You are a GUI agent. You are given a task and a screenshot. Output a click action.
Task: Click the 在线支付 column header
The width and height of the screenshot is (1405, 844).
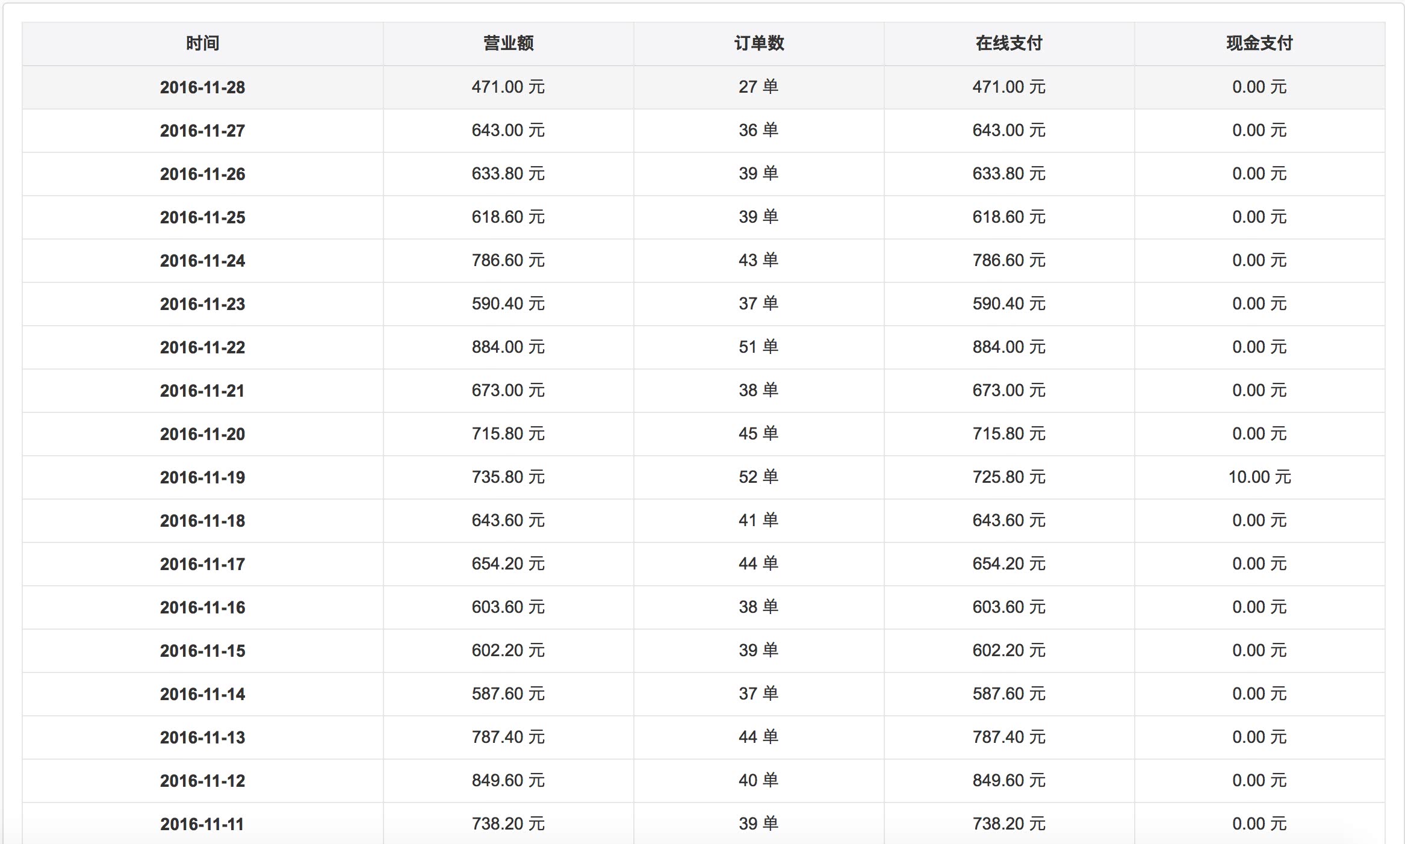1009,43
